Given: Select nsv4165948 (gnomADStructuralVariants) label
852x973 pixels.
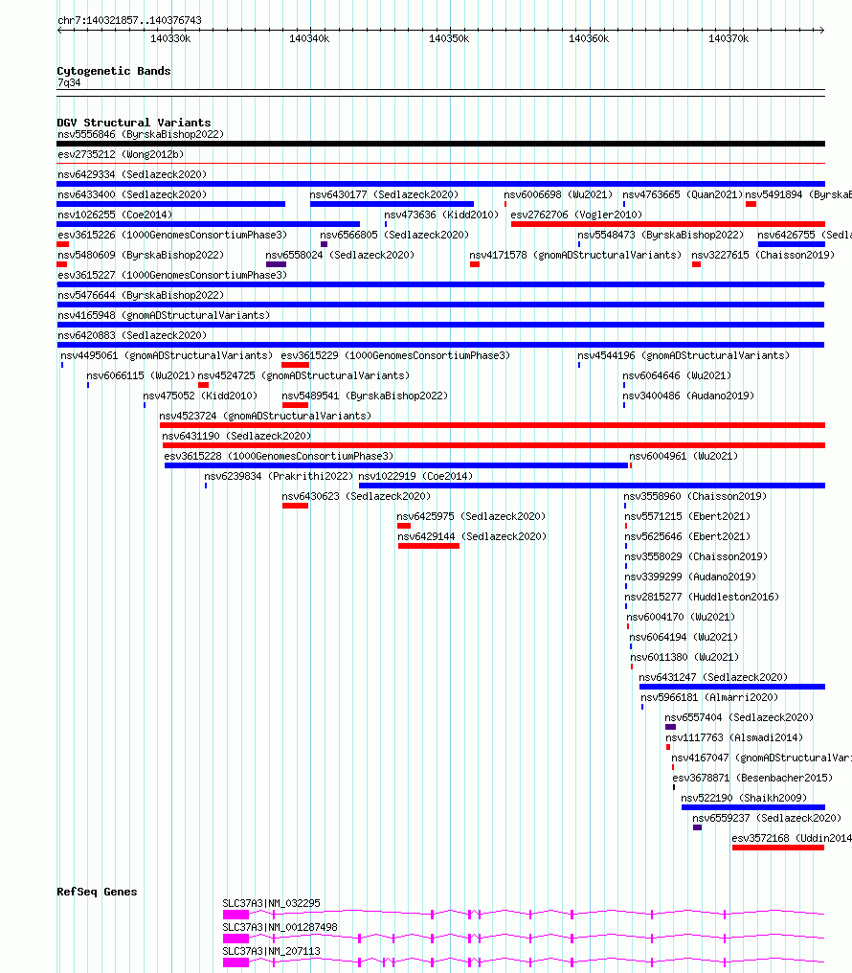Looking at the screenshot, I should [164, 315].
